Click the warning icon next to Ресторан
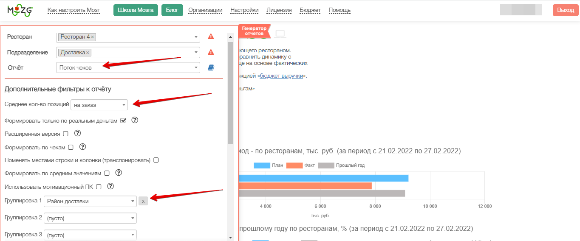 211,37
